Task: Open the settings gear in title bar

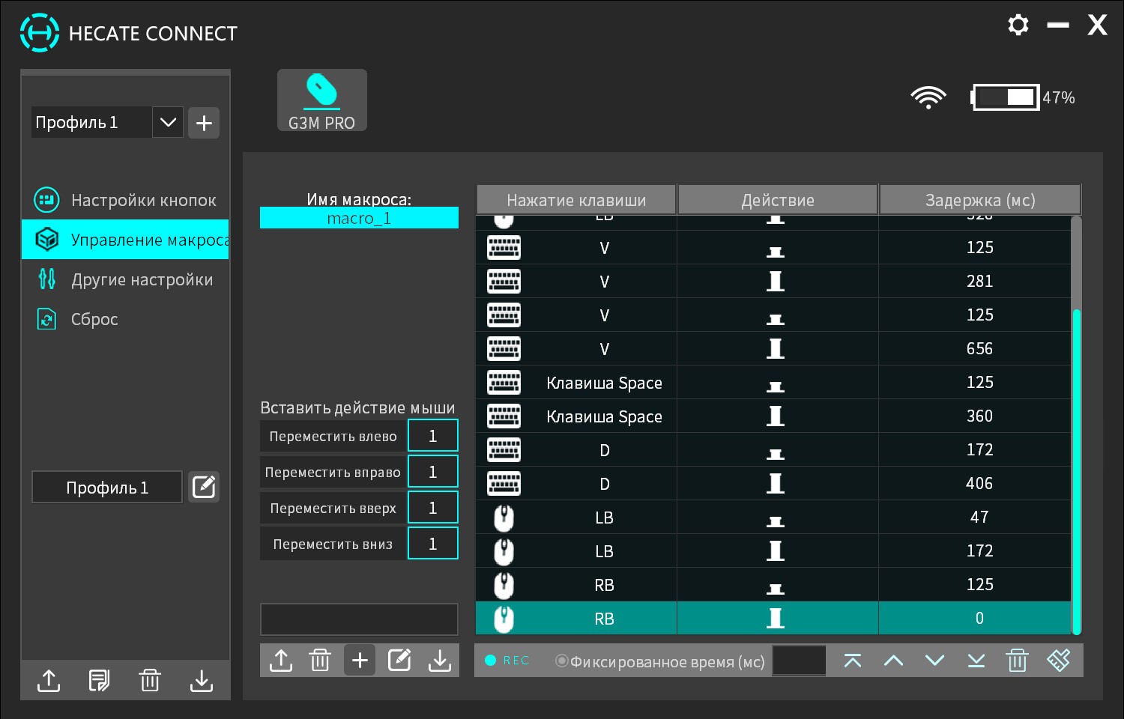Action: 1018,25
